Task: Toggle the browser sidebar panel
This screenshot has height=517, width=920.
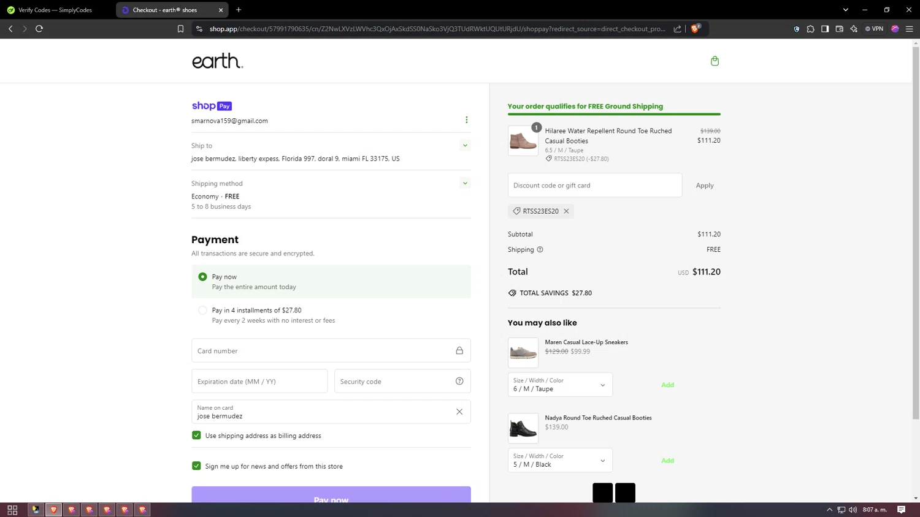Action: (x=825, y=29)
